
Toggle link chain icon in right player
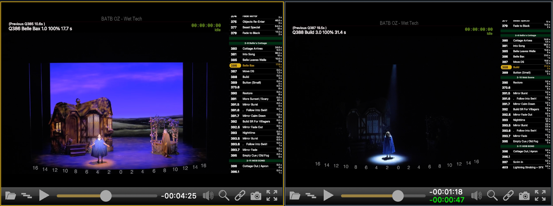(508, 196)
